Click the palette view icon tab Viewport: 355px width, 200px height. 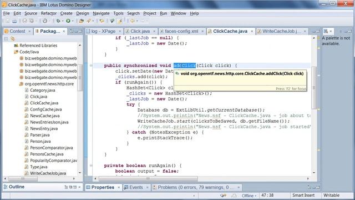tap(326, 31)
